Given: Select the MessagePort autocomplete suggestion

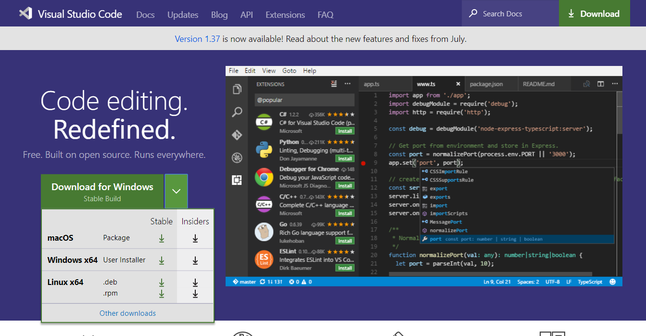Looking at the screenshot, I should [517, 222].
